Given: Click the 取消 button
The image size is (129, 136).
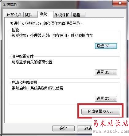Looking at the screenshot, I should 85,129.
